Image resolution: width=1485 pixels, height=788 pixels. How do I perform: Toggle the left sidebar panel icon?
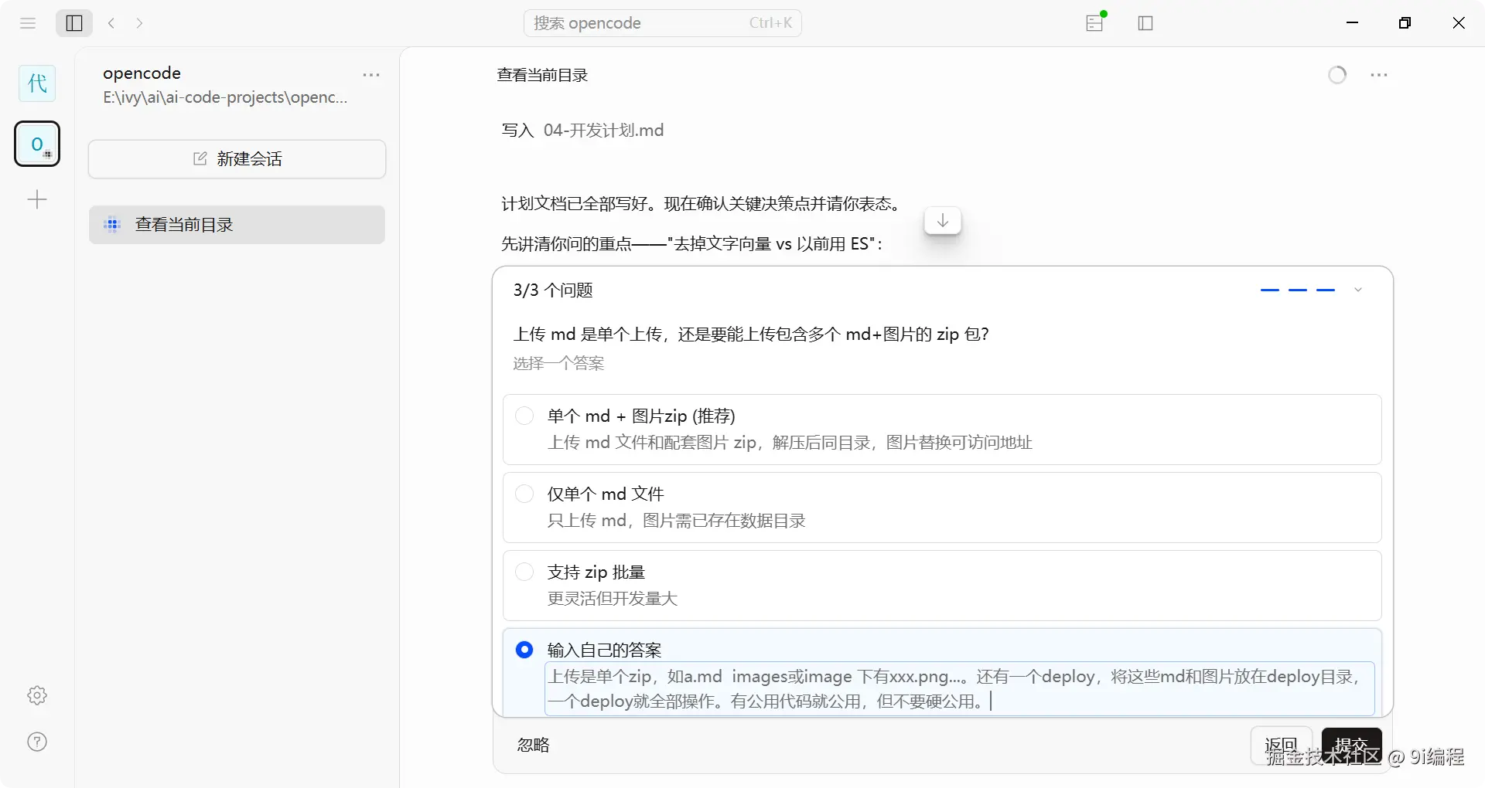[x=74, y=23]
